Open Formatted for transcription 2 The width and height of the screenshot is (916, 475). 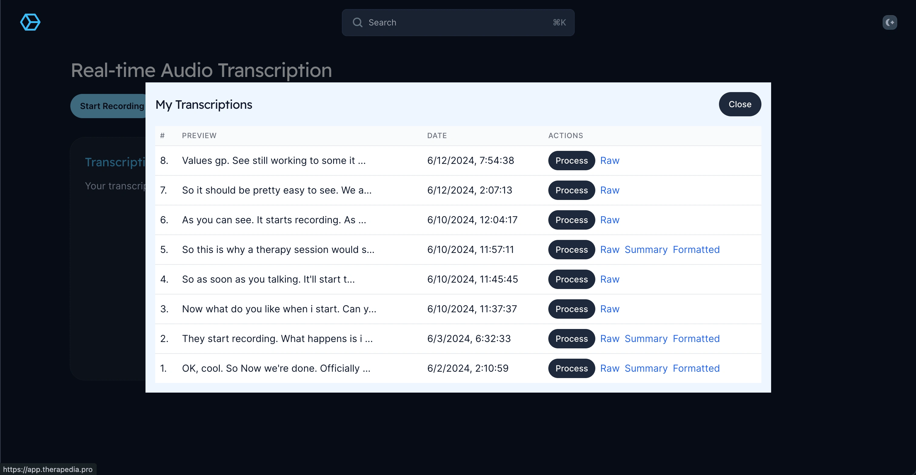pyautogui.click(x=696, y=339)
